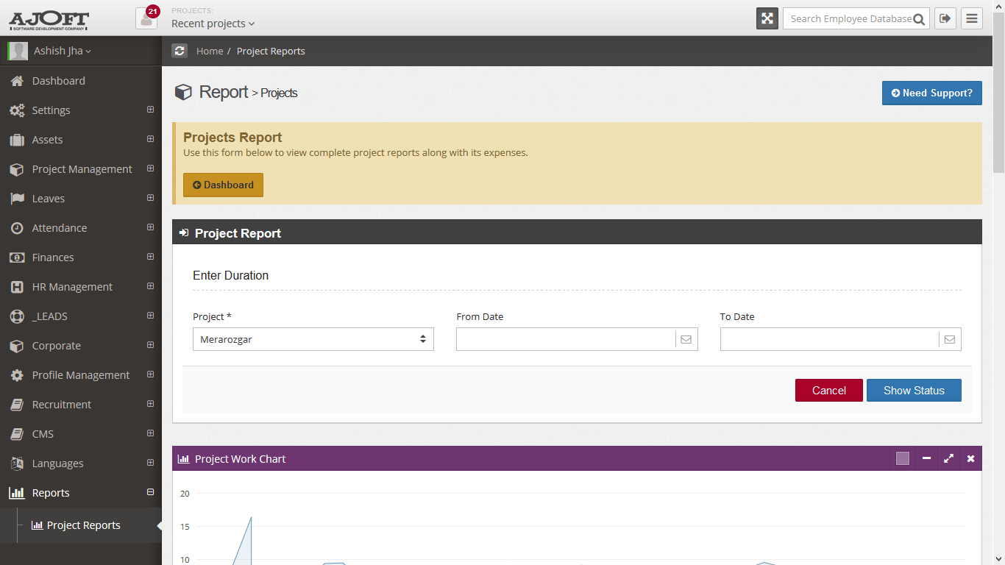Open Dashboard from the sidebar menu
Viewport: 1005px width, 565px height.
[81, 81]
